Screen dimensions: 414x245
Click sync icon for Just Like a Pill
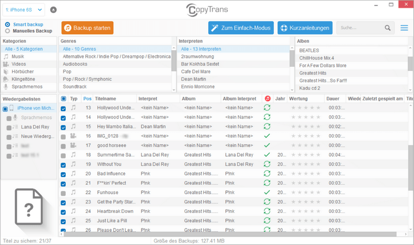click(x=267, y=221)
